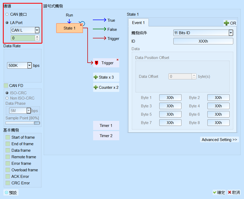Delete the Trigger node using its red X

[x=117, y=60]
